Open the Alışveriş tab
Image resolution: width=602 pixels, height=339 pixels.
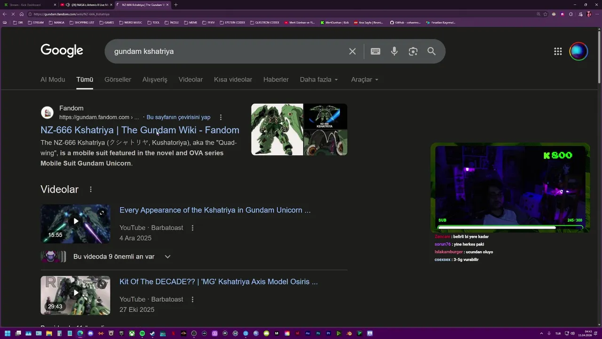[x=155, y=80]
